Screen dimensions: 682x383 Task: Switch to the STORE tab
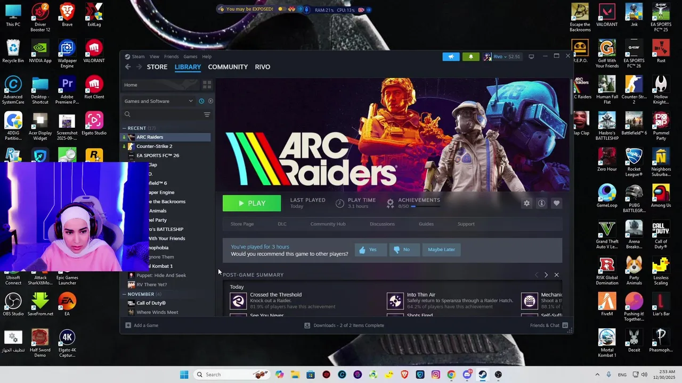pyautogui.click(x=157, y=67)
